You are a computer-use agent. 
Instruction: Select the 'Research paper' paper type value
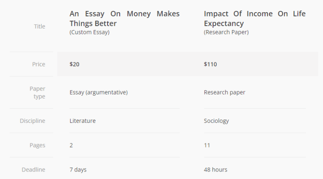(x=225, y=92)
